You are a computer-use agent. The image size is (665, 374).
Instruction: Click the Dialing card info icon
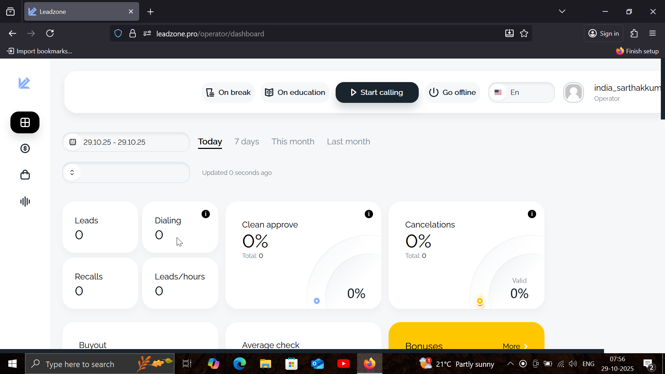click(206, 214)
